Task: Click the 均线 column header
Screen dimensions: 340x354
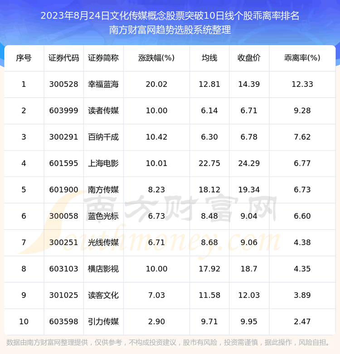Action: pyautogui.click(x=209, y=58)
